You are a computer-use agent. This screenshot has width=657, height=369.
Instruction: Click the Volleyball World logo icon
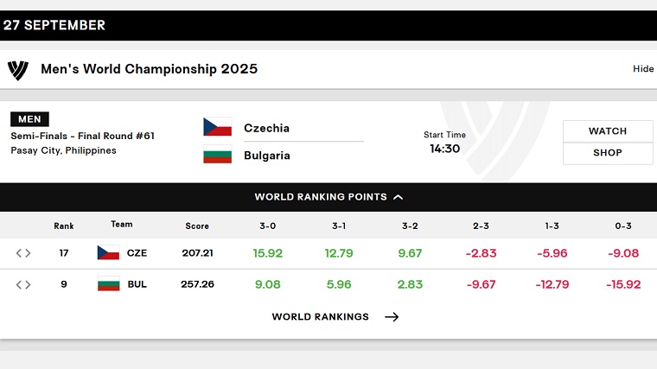click(x=18, y=69)
